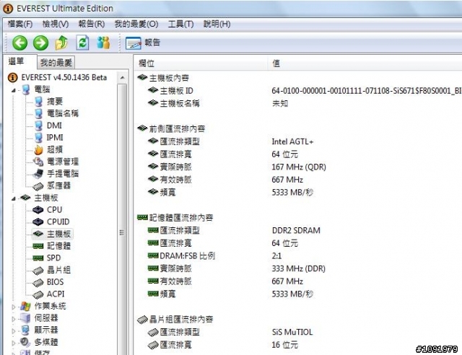Select the IPMI tree icon
Image resolution: width=462 pixels, height=355 pixels.
(38, 138)
